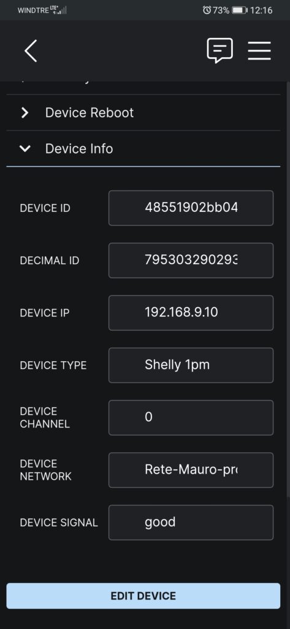The width and height of the screenshot is (290, 629).
Task: Select the Device ID field 48551902bb04
Action: click(x=191, y=208)
